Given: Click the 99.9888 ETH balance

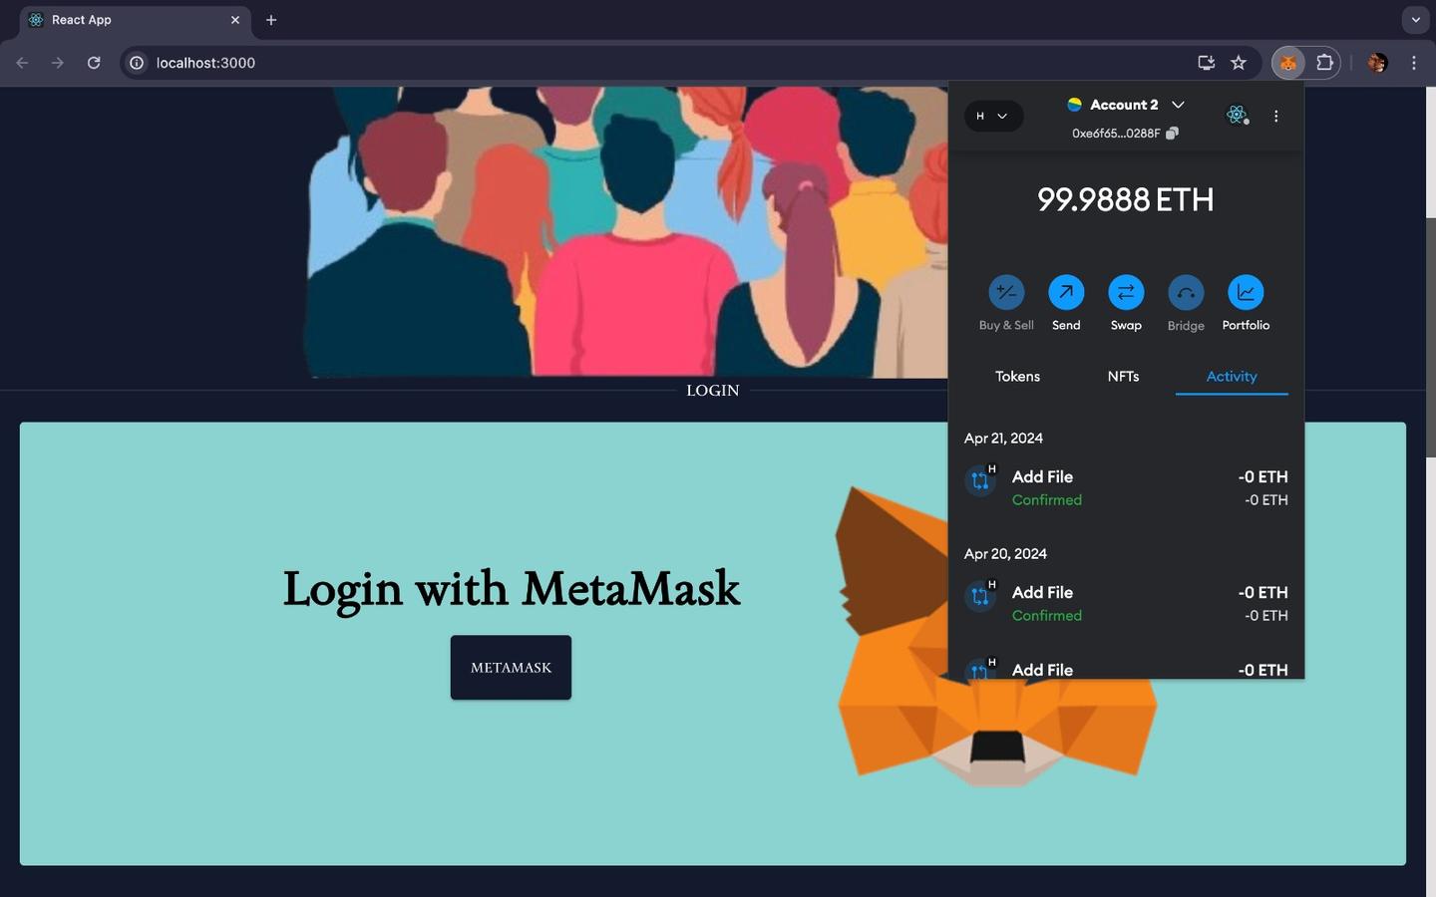Looking at the screenshot, I should (1125, 200).
